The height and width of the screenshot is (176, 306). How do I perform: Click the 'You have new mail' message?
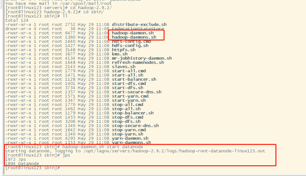coord(58,4)
